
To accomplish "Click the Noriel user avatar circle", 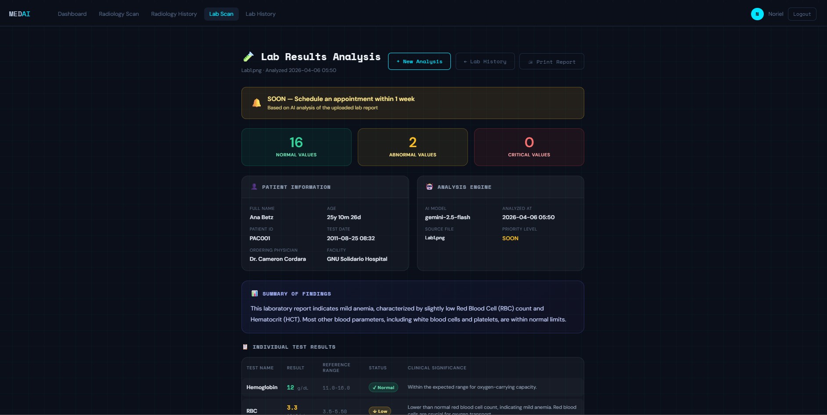I will tap(757, 14).
